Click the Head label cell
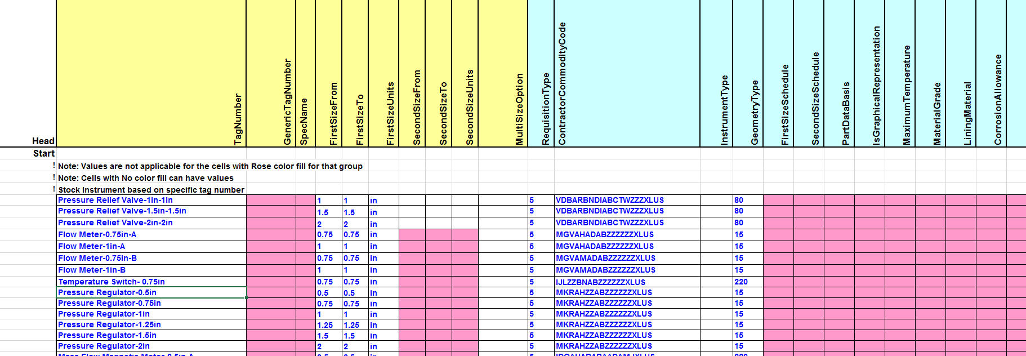 [43, 141]
